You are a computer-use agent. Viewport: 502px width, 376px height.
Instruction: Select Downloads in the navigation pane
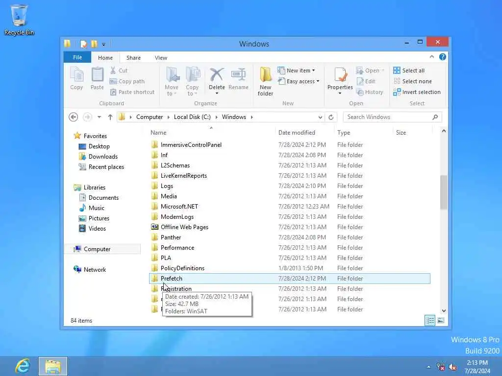(x=98, y=156)
